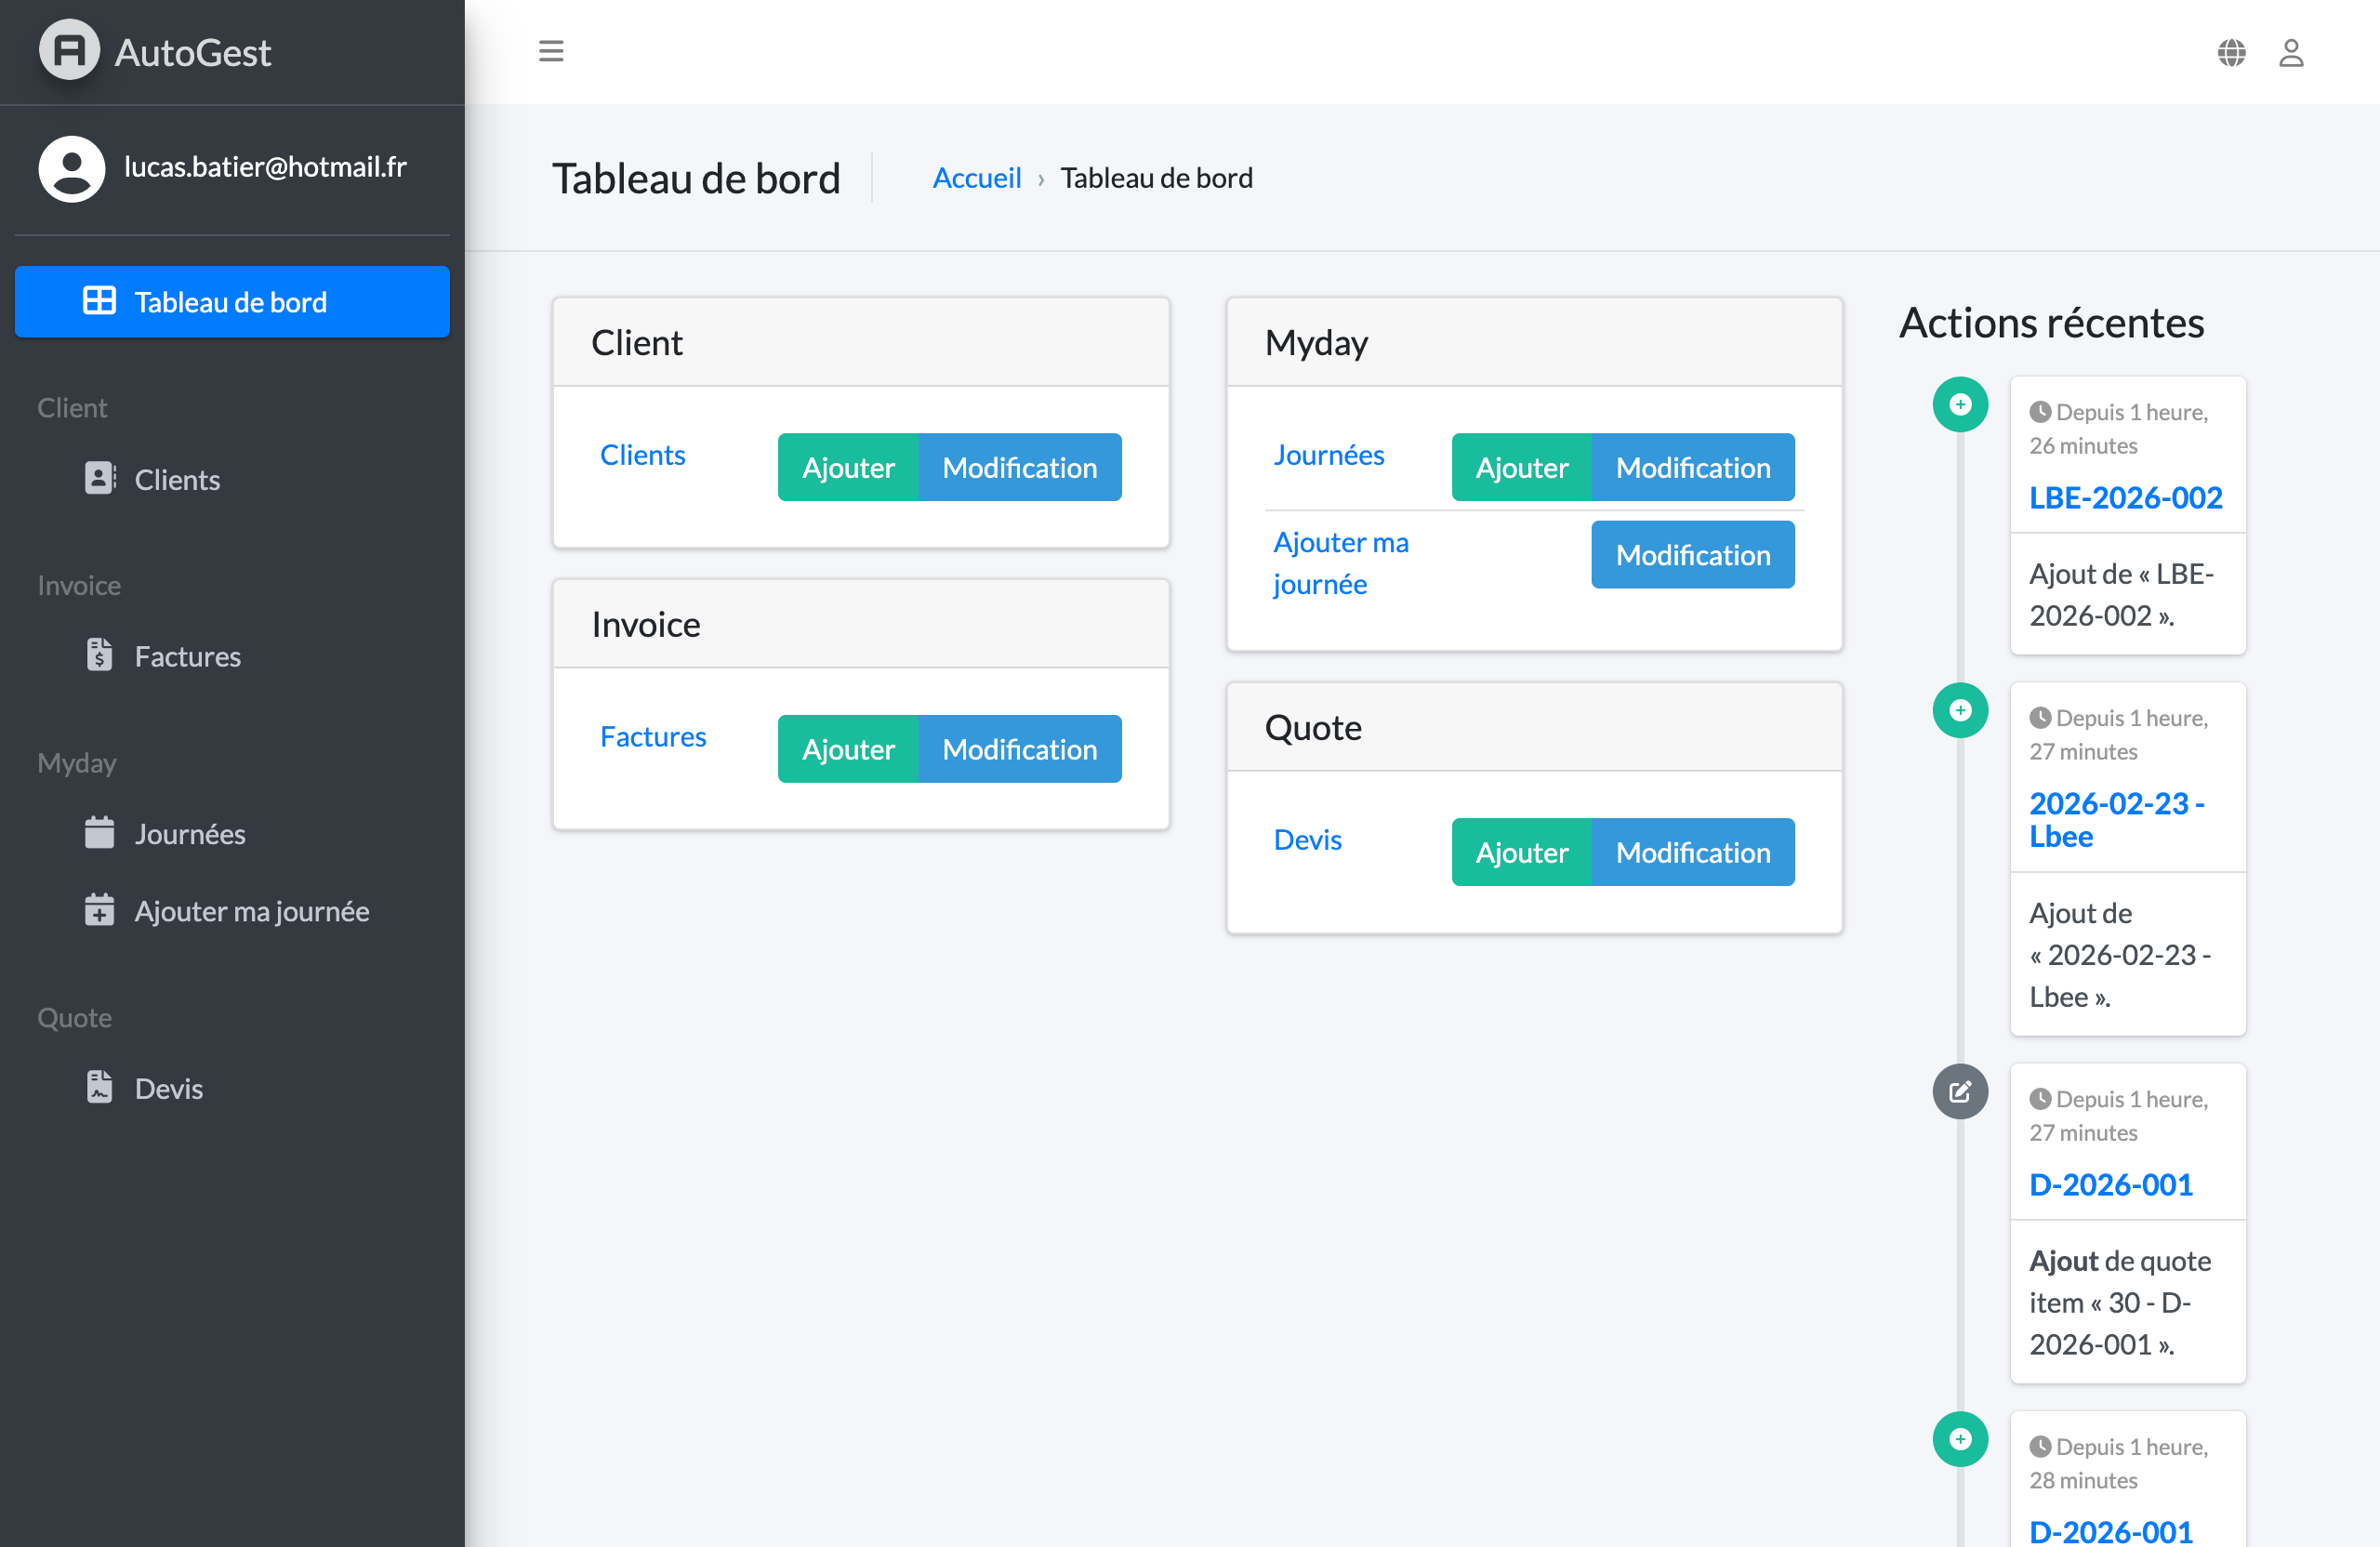Image resolution: width=2380 pixels, height=1547 pixels.
Task: Select Tableau de bord in the sidebar menu
Action: [231, 301]
